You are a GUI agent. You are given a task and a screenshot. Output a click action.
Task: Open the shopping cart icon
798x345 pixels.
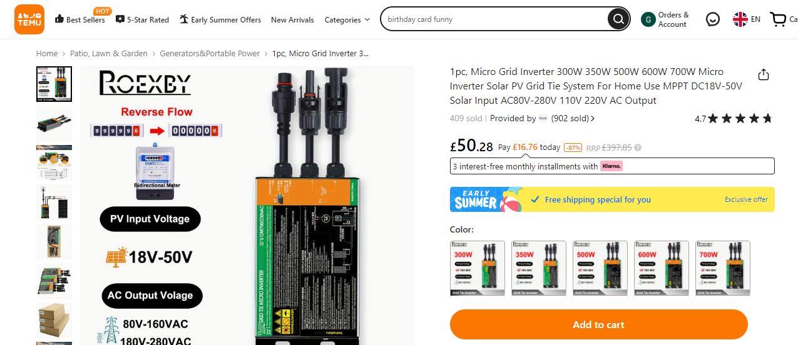click(x=778, y=19)
